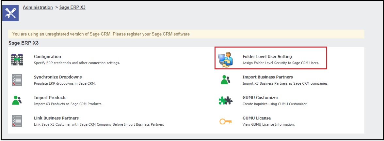Screen dimensions: 384x141
Task: Click the Synchronize Dropdowns checklist icon
Action: [17, 80]
